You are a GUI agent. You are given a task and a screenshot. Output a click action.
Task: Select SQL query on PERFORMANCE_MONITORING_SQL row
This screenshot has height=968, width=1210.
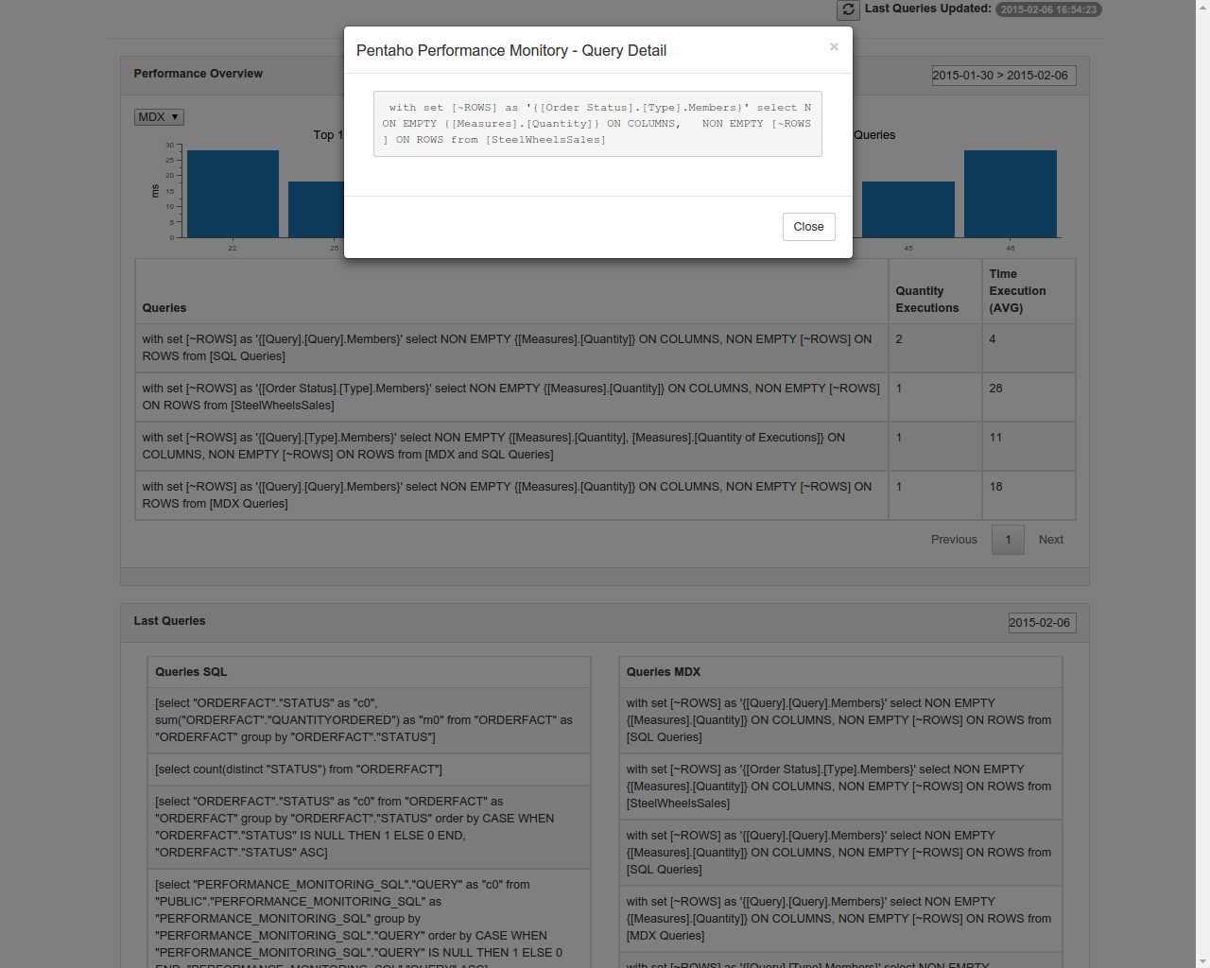click(369, 919)
